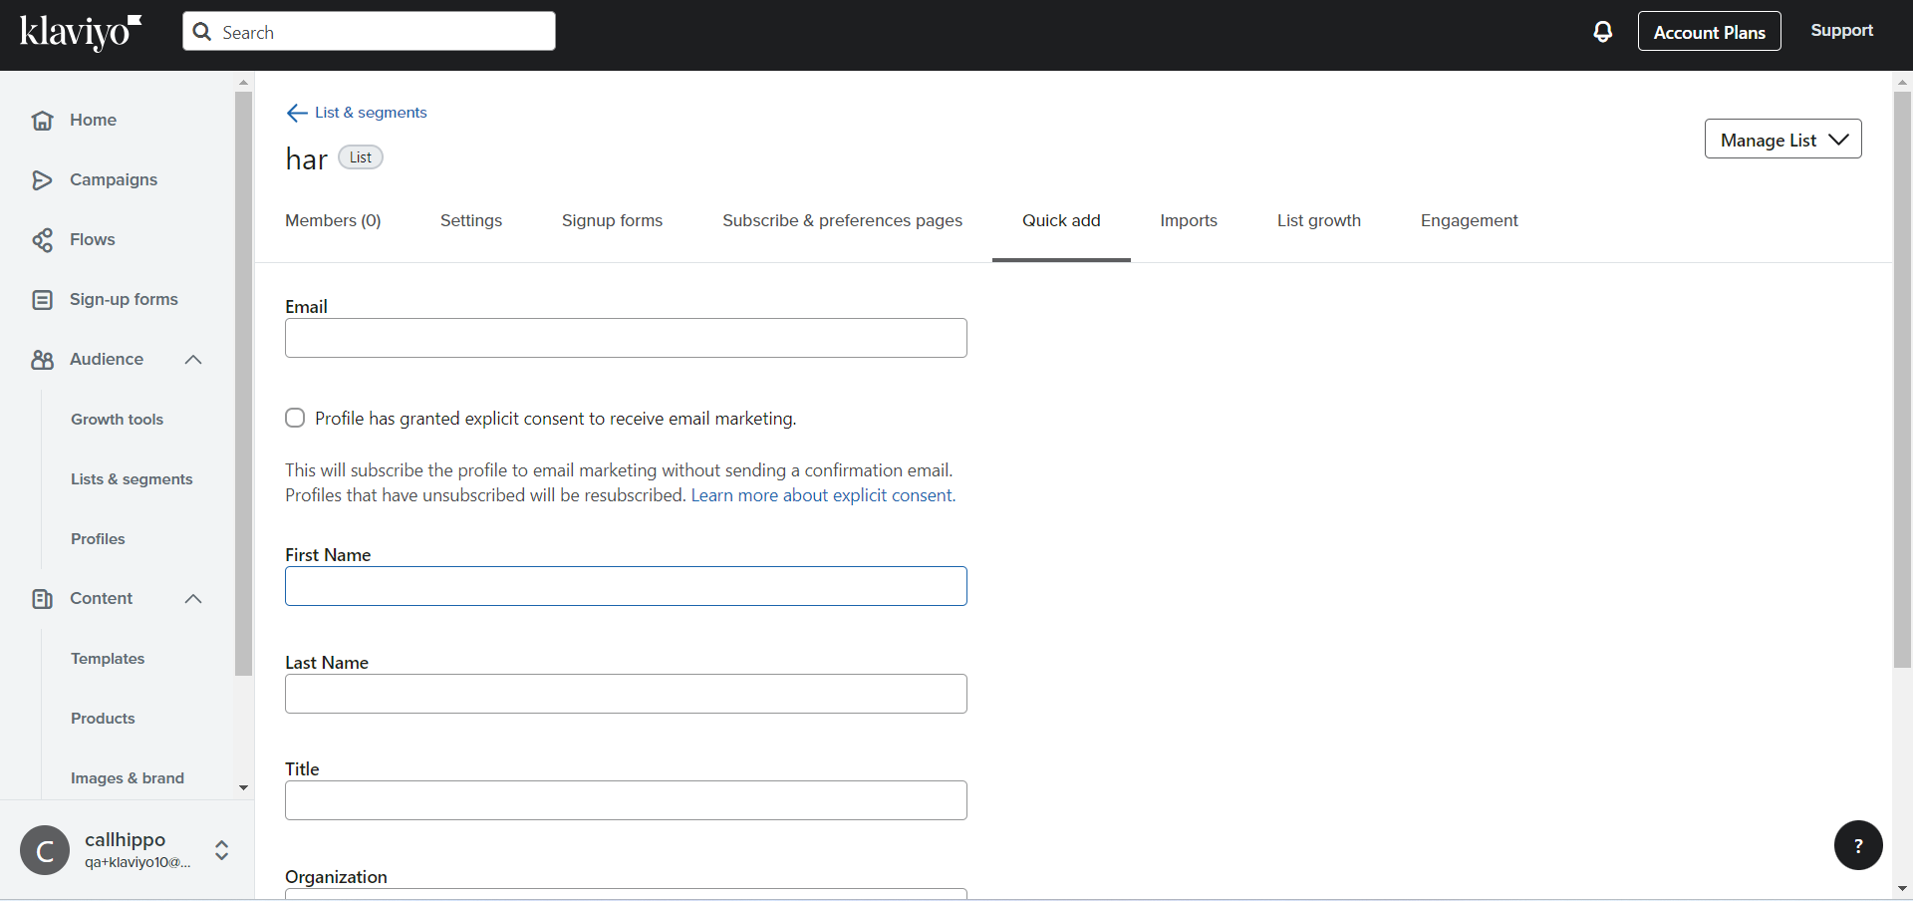This screenshot has width=1913, height=901.
Task: Open the Signup forms tab
Action: (x=612, y=220)
